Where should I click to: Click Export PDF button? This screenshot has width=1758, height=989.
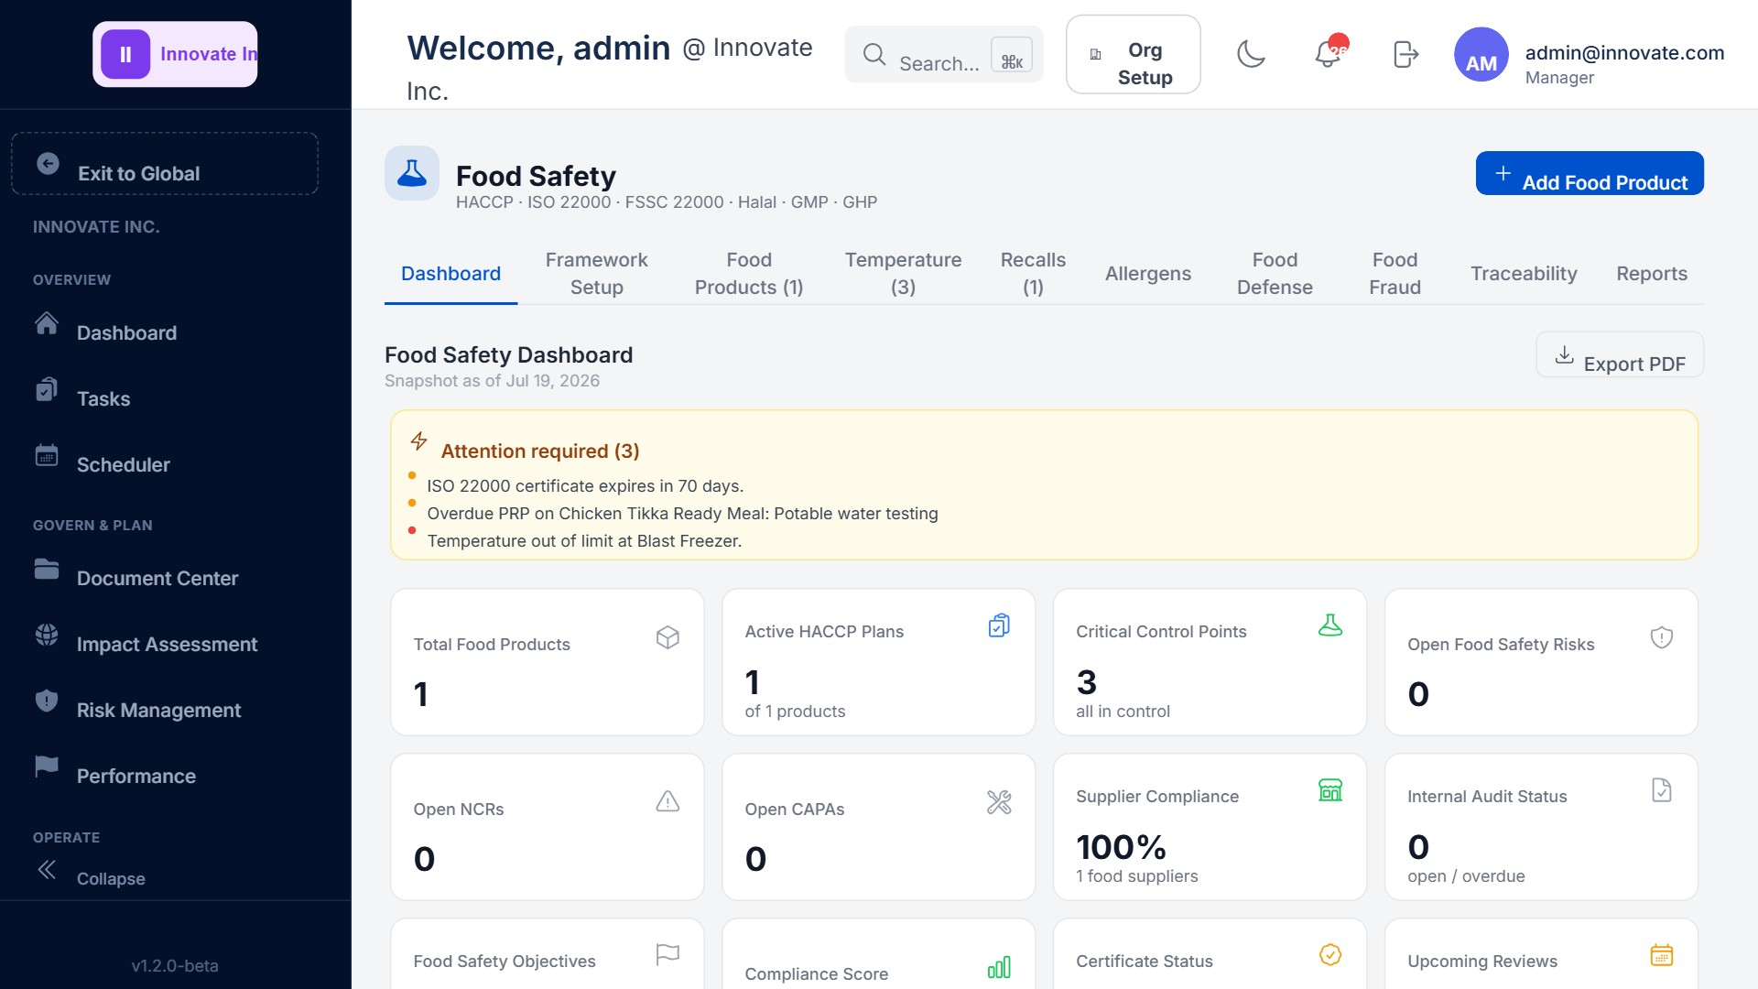point(1620,354)
